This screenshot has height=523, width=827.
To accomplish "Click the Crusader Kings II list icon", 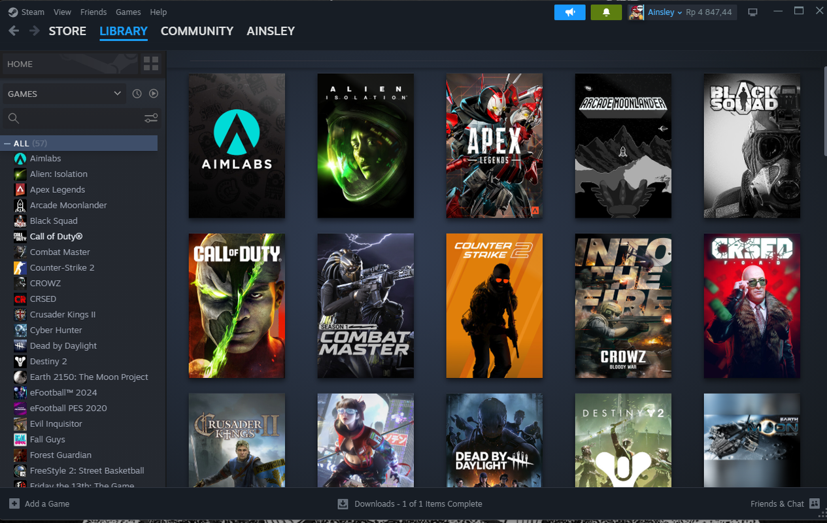I will 20,314.
